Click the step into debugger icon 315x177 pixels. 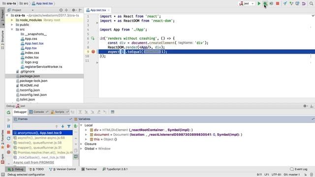[x=86, y=112]
